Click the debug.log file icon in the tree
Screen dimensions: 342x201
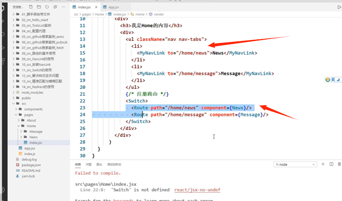click(18, 159)
